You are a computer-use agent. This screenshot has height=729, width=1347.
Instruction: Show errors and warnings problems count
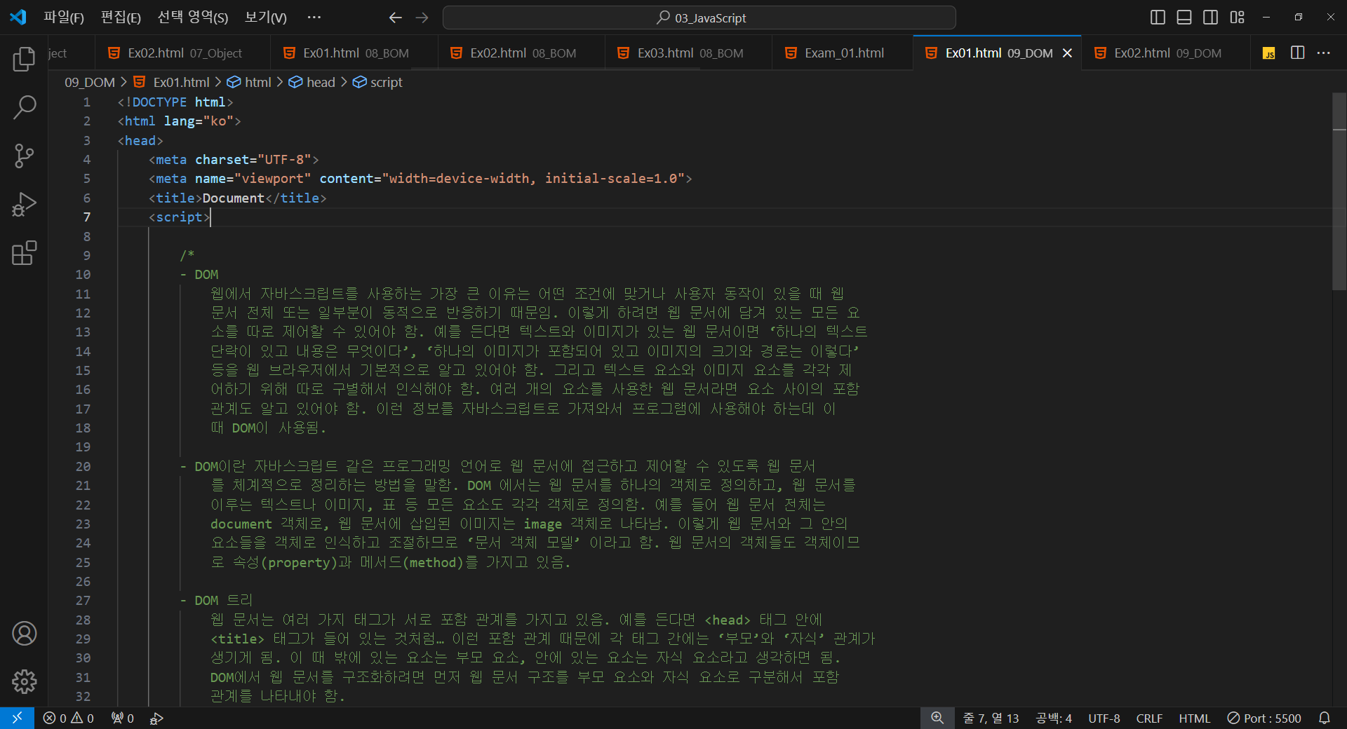pos(68,718)
